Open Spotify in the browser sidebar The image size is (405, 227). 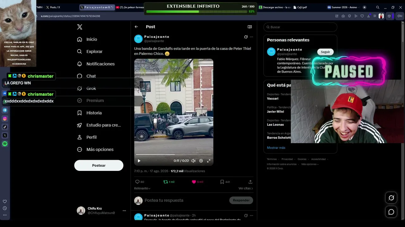pyautogui.click(x=5, y=144)
